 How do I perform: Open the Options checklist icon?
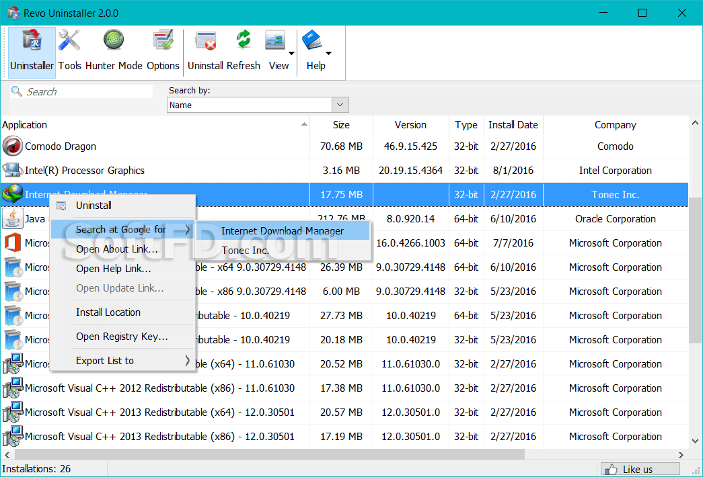pyautogui.click(x=163, y=41)
